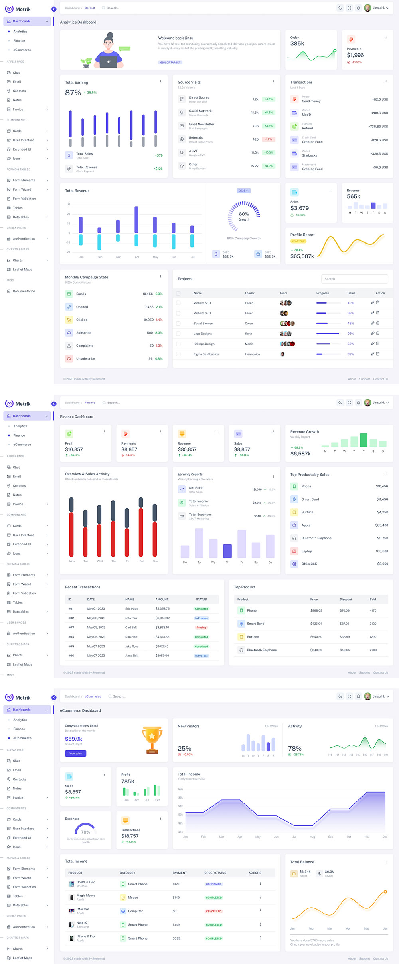Click Metrik logo in eCommerce Dashboard sidebar
The width and height of the screenshot is (399, 964).
[x=18, y=698]
